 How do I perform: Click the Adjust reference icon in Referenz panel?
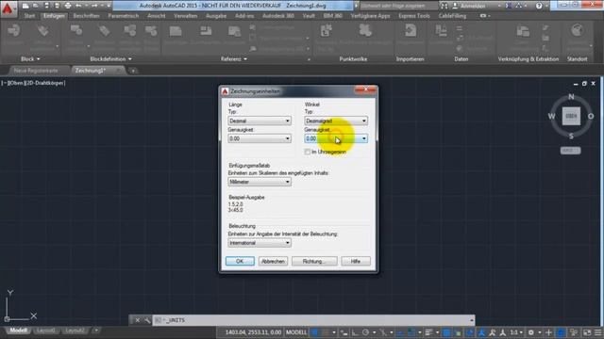(234, 31)
